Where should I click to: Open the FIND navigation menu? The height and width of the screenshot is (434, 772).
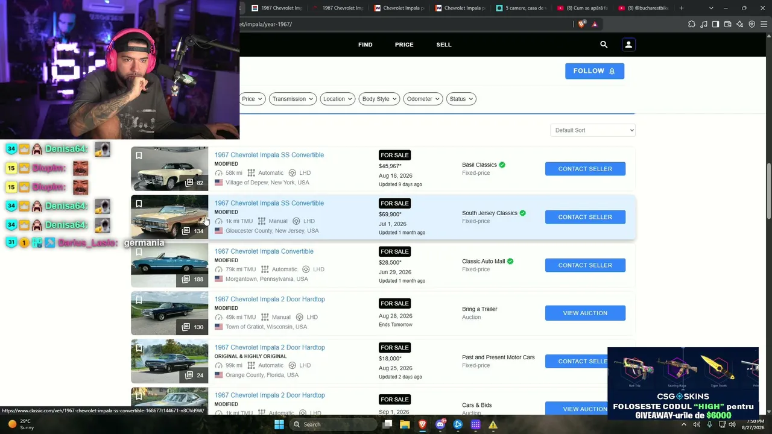[365, 45]
